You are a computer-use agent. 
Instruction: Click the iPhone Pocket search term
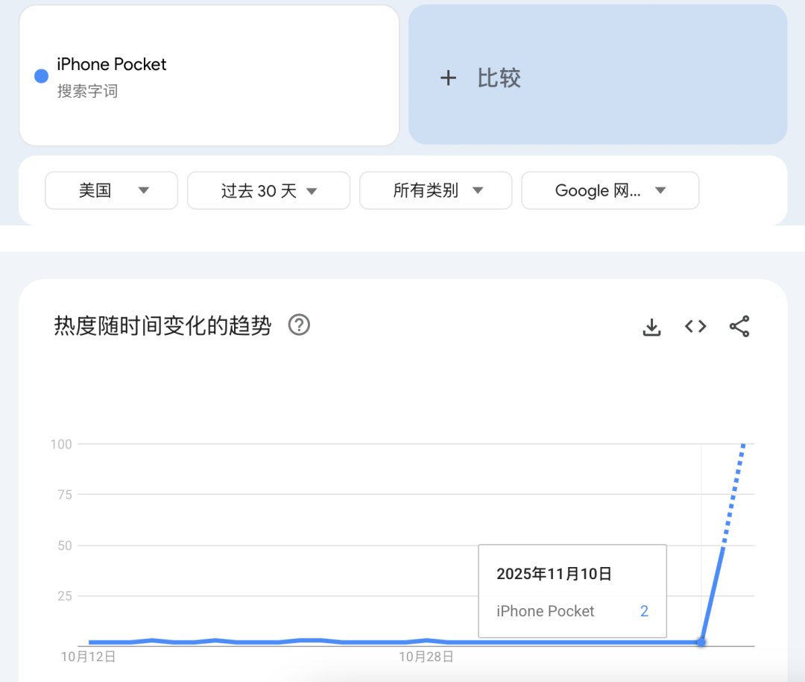pos(112,65)
